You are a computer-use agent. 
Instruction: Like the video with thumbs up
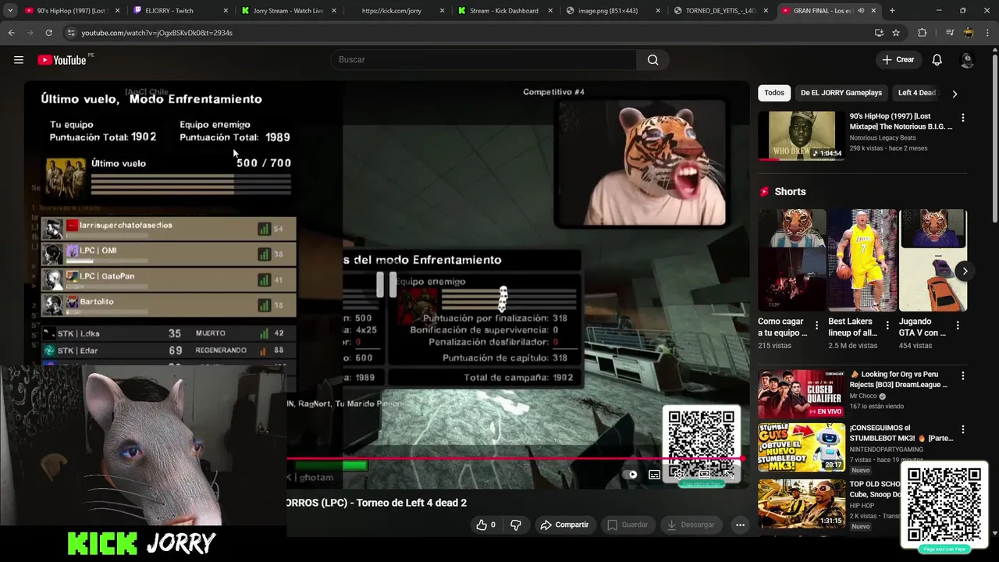485,525
